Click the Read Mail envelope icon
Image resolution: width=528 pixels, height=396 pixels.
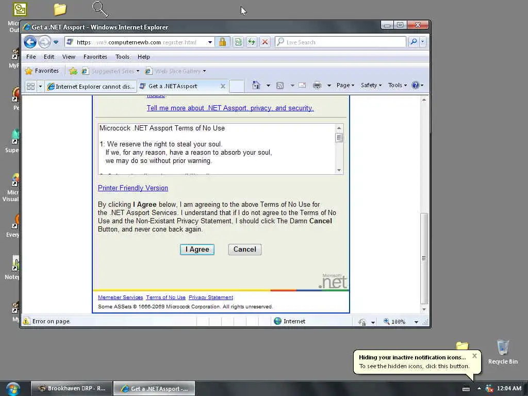(x=302, y=85)
